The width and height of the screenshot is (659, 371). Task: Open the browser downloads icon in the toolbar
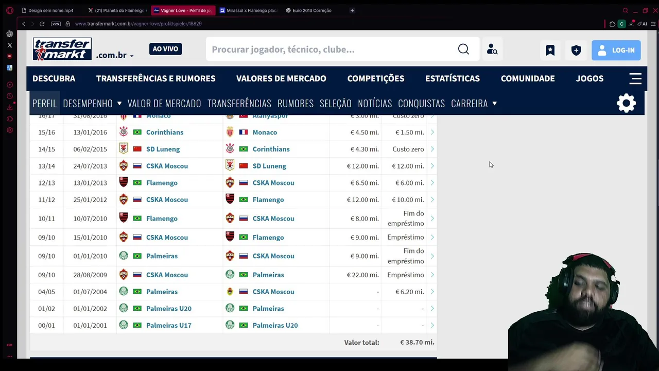point(631,24)
